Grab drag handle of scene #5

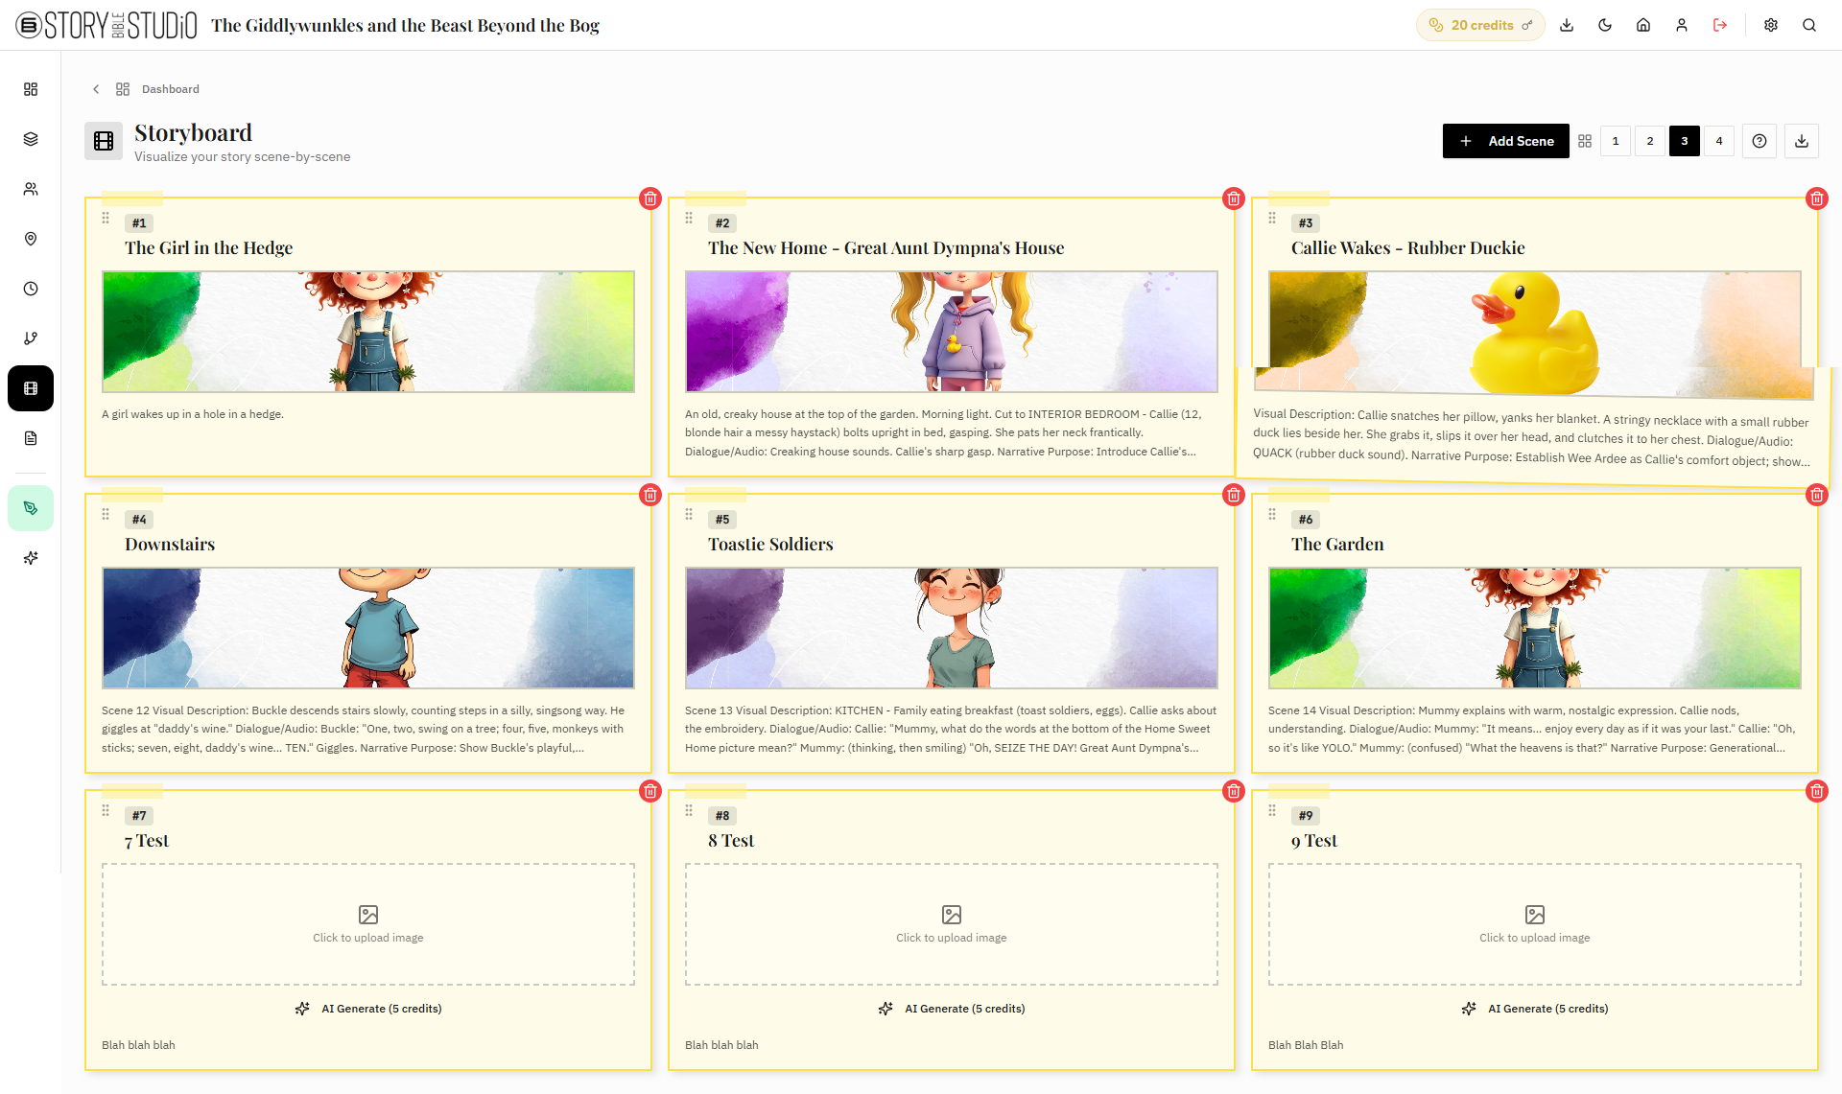coord(689,515)
